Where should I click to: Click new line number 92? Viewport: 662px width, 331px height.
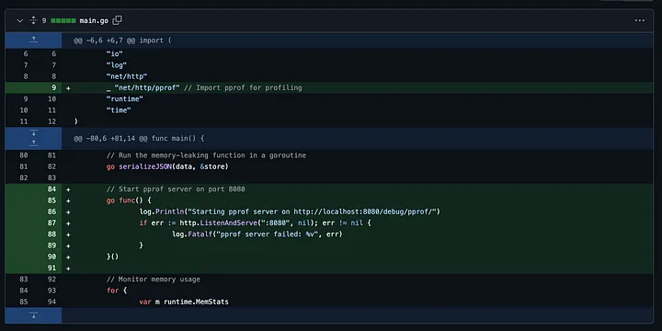51,280
